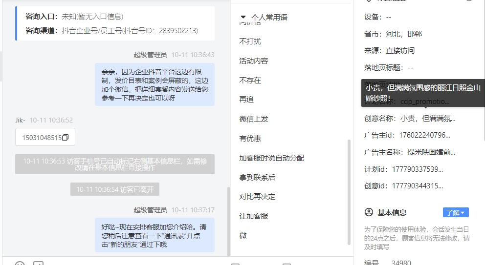This screenshot has width=485, height=265.
Task: Click the 编号 34980 value
Action: [x=401, y=263]
